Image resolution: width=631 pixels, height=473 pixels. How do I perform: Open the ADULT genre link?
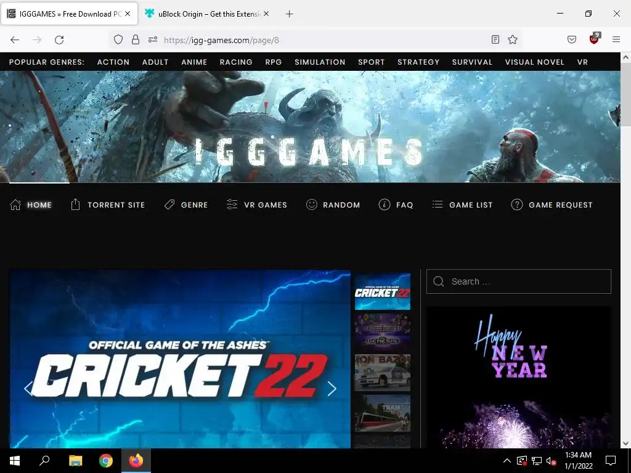[x=155, y=62]
